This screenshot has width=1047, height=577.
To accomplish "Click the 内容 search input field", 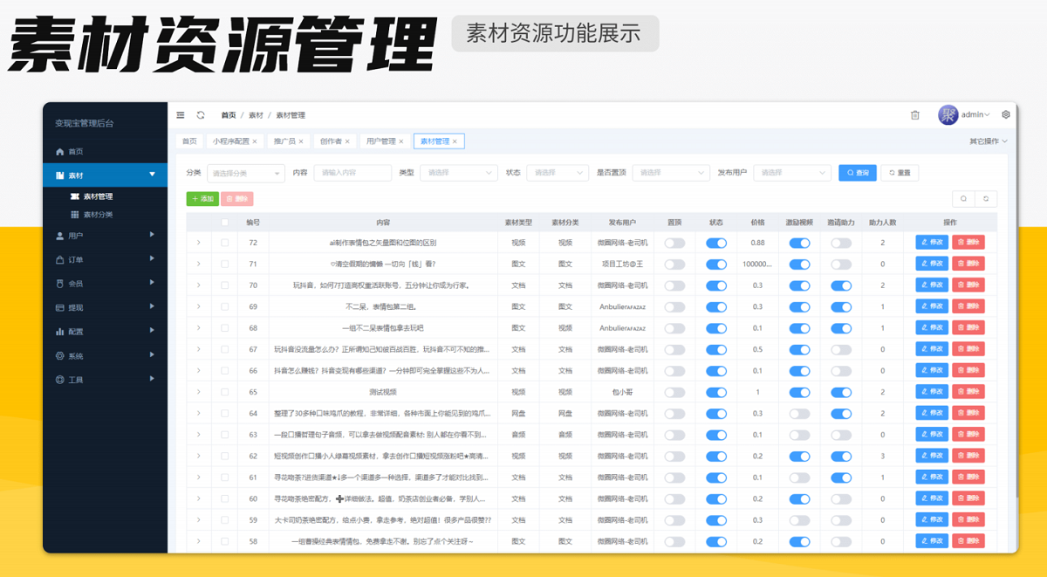I will [352, 173].
